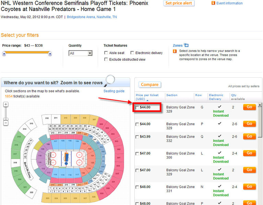
Task: Enable the Aisle seat checkbox
Action: 106,53
